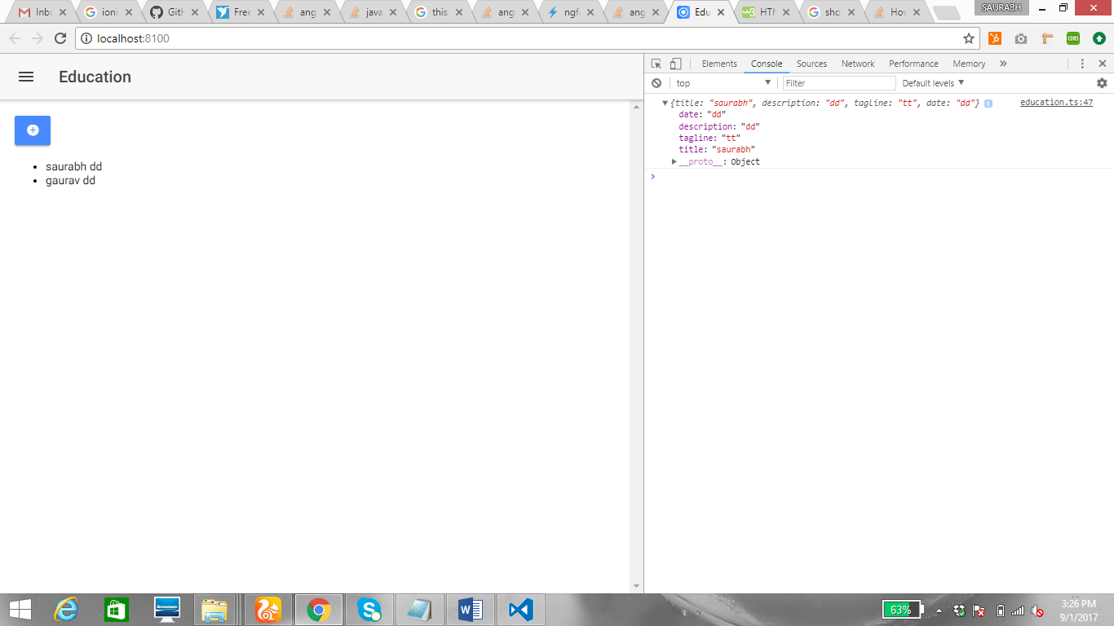Bookmark the page with the star icon
The image size is (1114, 626).
pos(967,37)
